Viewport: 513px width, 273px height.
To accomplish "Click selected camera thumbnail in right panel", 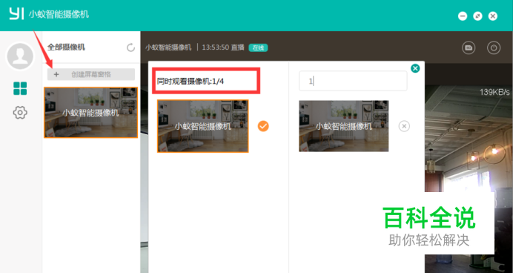I will click(343, 126).
